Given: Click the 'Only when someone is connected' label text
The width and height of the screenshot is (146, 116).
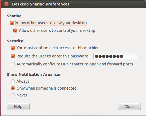Looking at the screenshot, I should 47,88.
